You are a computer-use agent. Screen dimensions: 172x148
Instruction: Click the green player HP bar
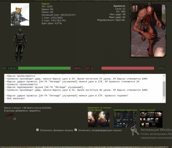click(44, 68)
